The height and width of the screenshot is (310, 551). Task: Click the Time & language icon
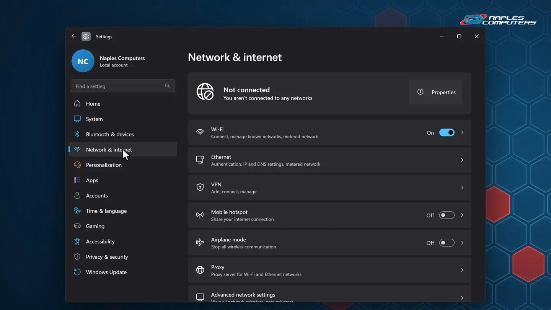pos(77,211)
